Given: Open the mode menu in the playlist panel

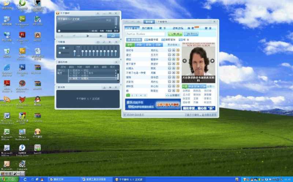Looking at the screenshot, I should [113, 67].
